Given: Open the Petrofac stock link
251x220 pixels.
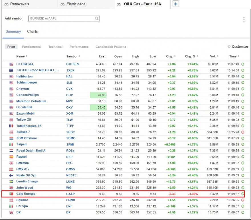Looking at the screenshot, I should point(23,163).
